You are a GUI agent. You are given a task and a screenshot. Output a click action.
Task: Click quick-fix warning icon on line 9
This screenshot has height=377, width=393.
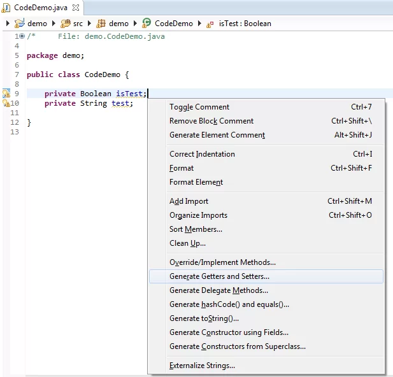(6, 93)
